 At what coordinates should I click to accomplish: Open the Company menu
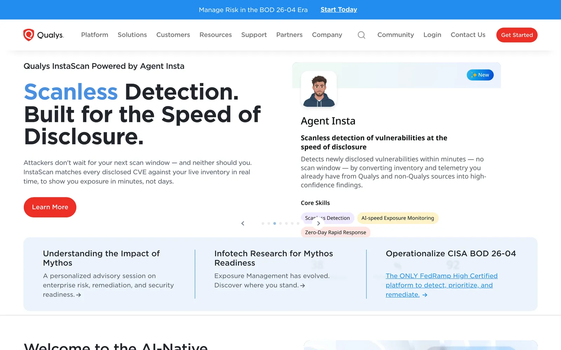tap(327, 35)
